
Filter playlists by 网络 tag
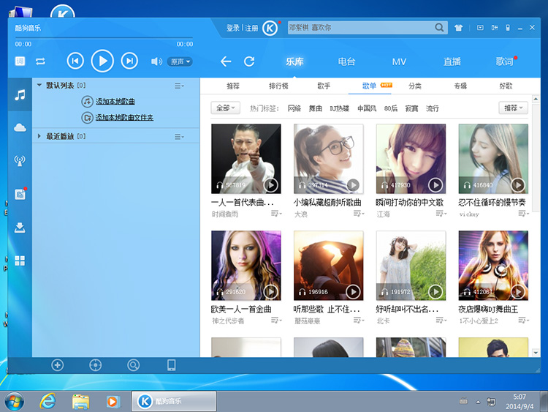click(294, 108)
